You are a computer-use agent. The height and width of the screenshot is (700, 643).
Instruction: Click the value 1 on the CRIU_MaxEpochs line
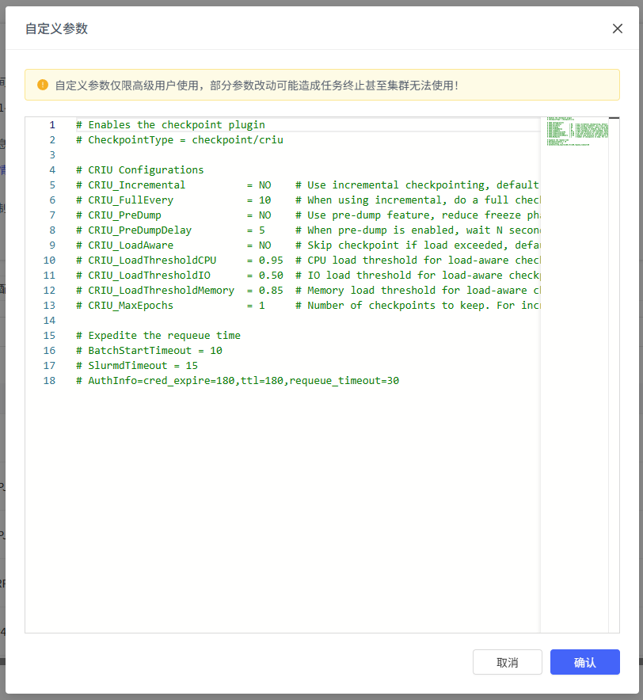[262, 306]
